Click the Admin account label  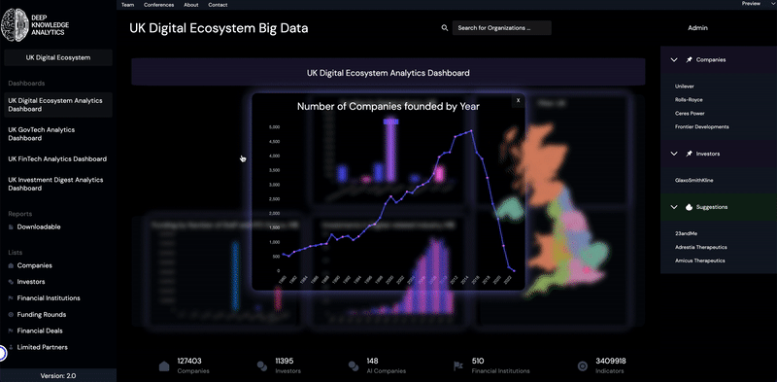click(x=697, y=28)
